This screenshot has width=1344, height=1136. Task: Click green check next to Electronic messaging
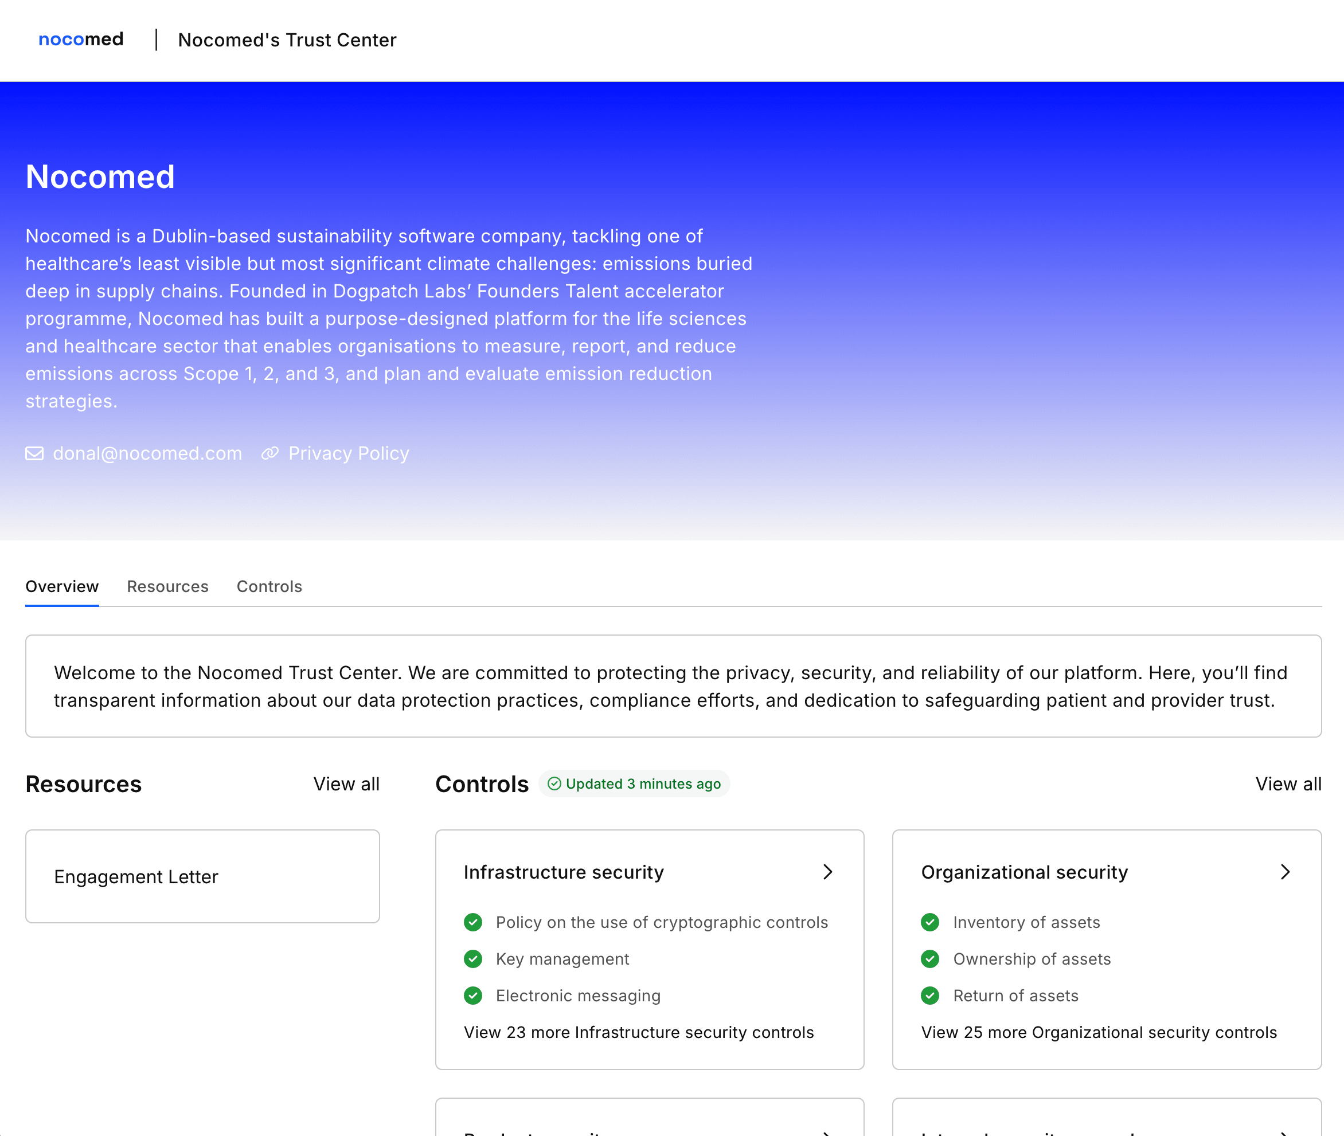point(473,996)
